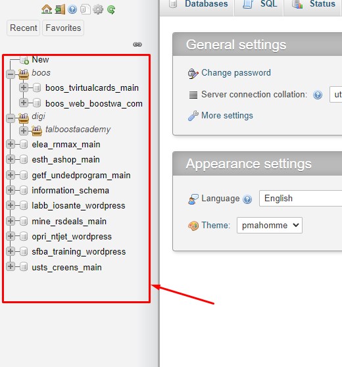The image size is (342, 367).
Task: Open the More settings link
Action: click(x=227, y=115)
